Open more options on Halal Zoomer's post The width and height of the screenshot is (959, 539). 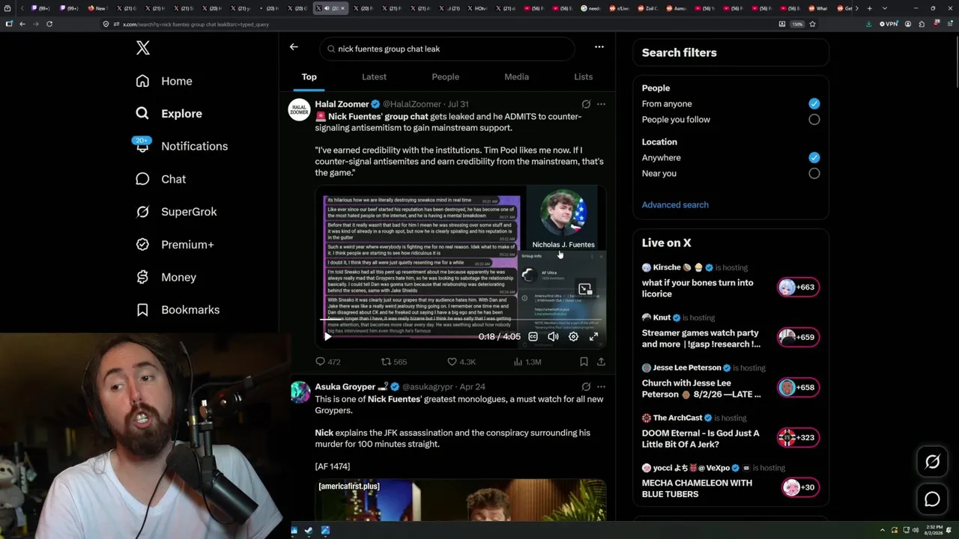[x=601, y=104]
